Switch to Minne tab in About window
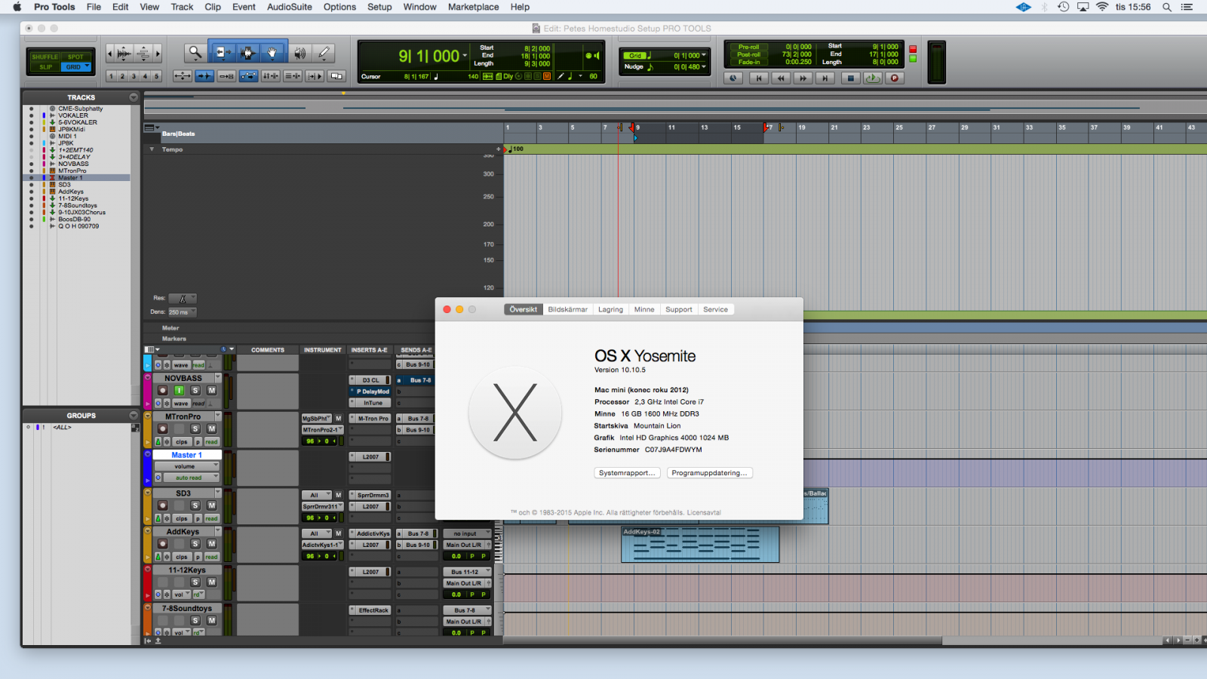This screenshot has width=1207, height=679. click(x=644, y=309)
